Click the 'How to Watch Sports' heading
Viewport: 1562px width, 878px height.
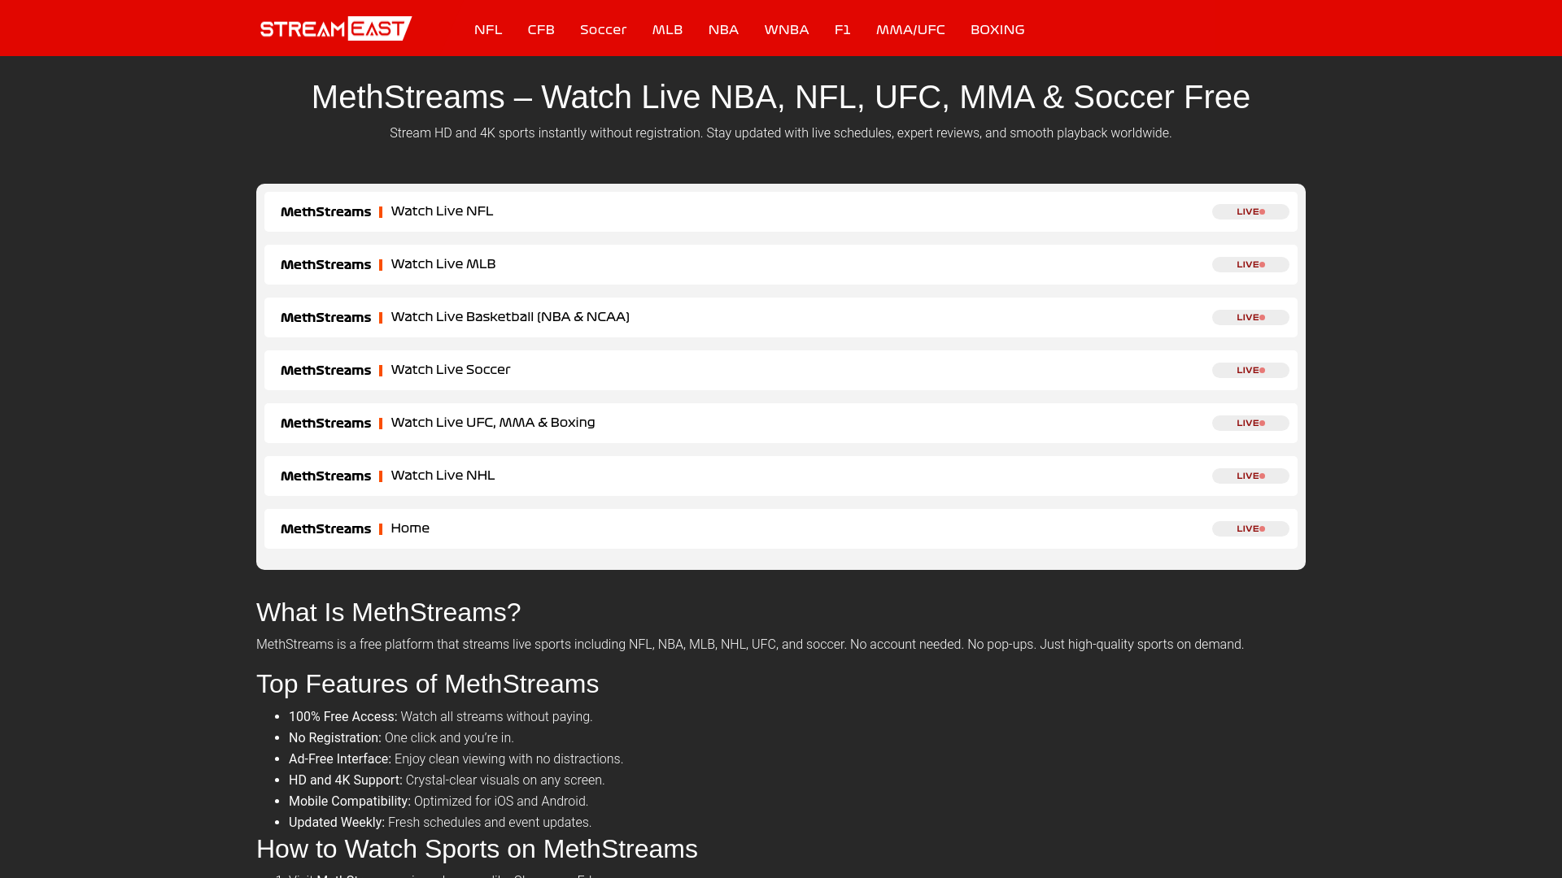(x=477, y=850)
